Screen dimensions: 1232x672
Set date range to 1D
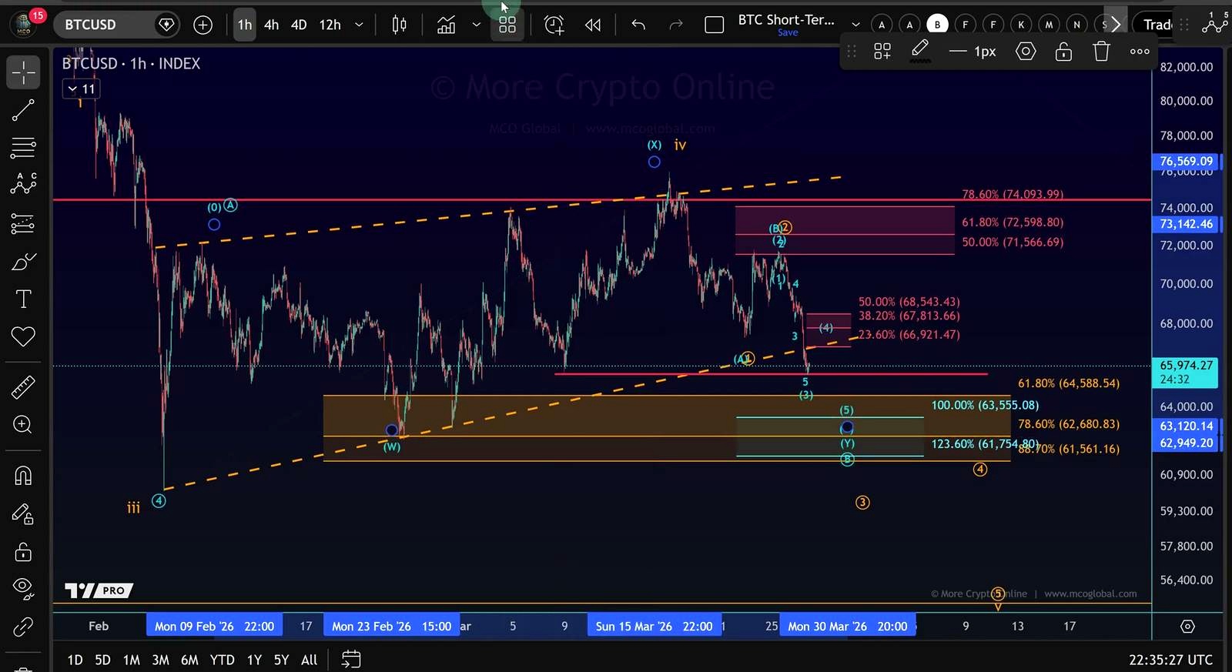(x=75, y=660)
